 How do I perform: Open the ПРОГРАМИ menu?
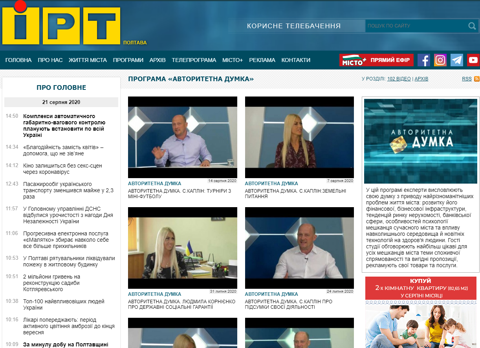point(128,60)
